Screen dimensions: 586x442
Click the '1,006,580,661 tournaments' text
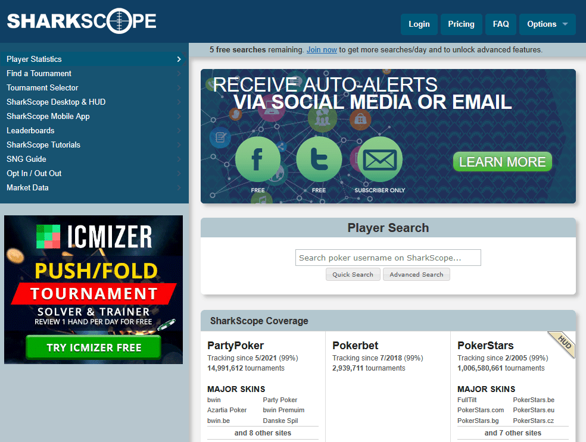coord(501,368)
